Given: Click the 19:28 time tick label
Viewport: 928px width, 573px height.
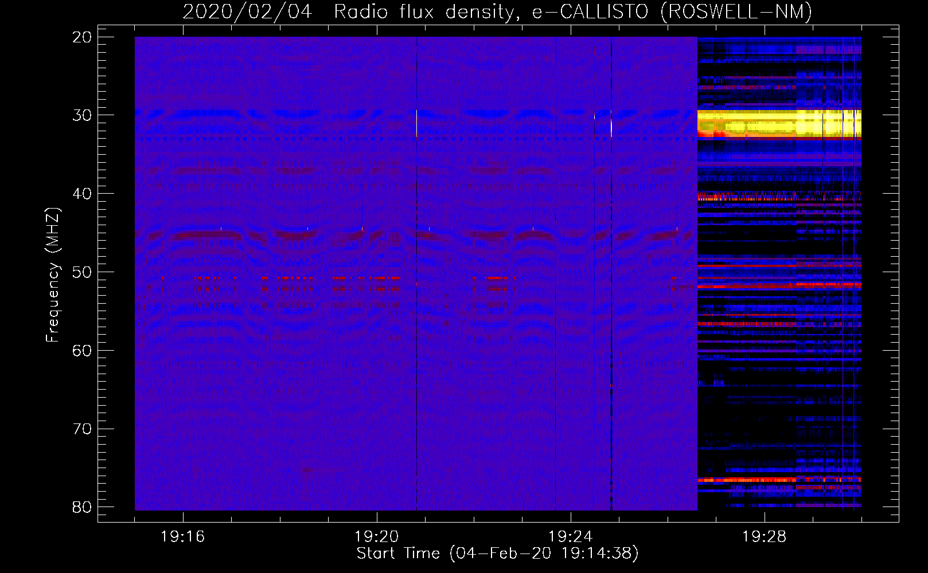Looking at the screenshot, I should (x=764, y=536).
